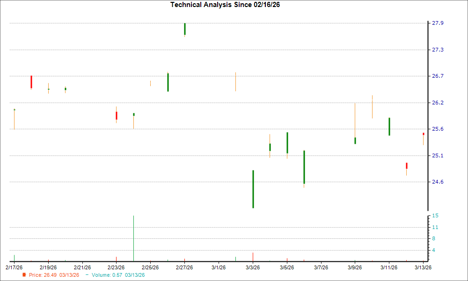
Task: Click the small red candle on 3/12/26
Action: pos(406,165)
